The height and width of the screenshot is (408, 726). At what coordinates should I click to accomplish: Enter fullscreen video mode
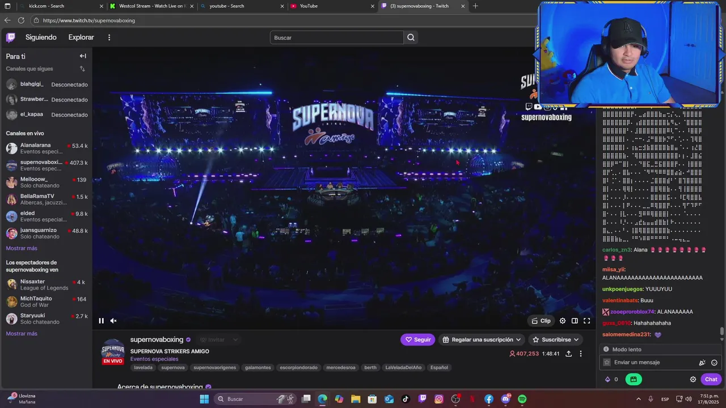(x=587, y=321)
